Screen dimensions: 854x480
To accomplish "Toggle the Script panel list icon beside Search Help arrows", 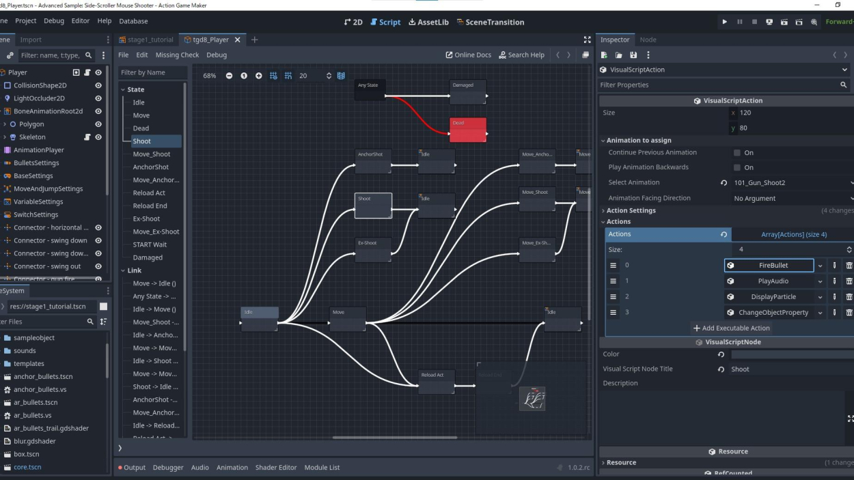I will [586, 55].
